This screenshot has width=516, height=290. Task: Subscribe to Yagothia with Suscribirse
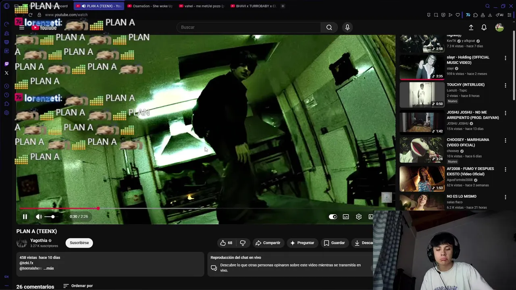click(x=79, y=243)
